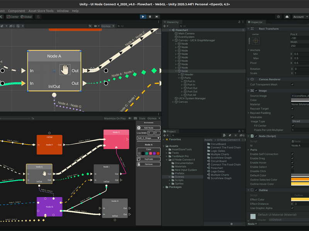Open the Flowchart scene kebab menu in Hierarchy
This screenshot has width=309, height=231.
tap(243, 30)
